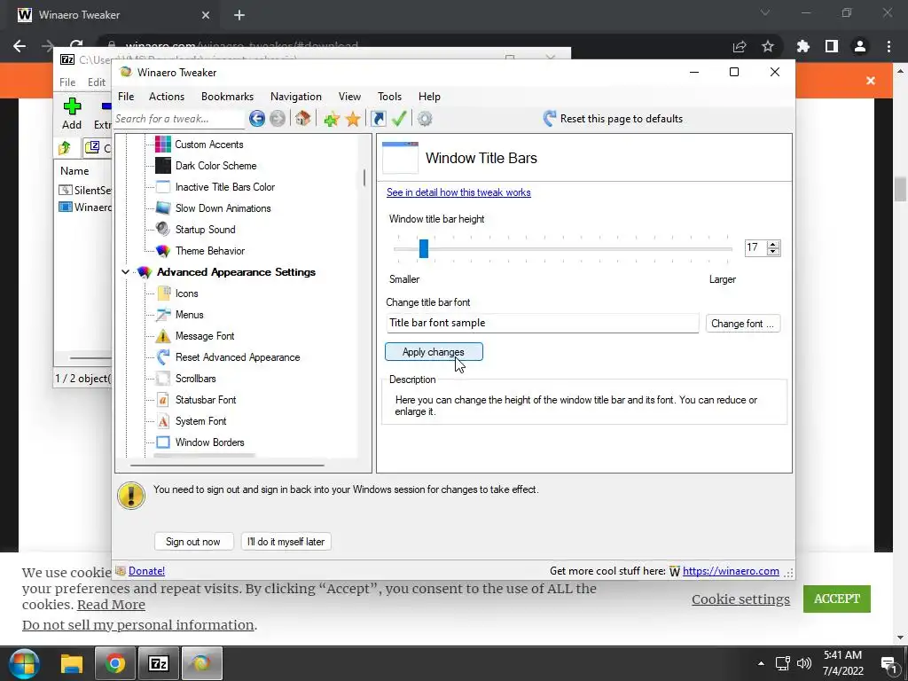
Task: Increase title bar height with spinner up arrow
Action: 773,244
